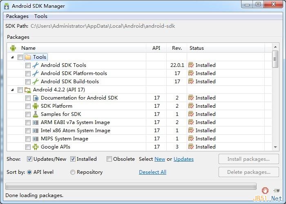Click the Samples for SDK flask icon

(x=36, y=114)
